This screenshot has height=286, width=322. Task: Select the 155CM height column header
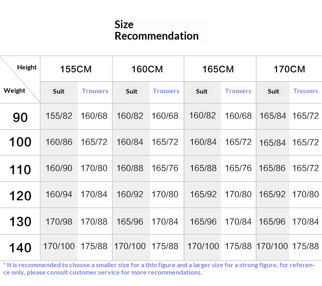(x=76, y=69)
